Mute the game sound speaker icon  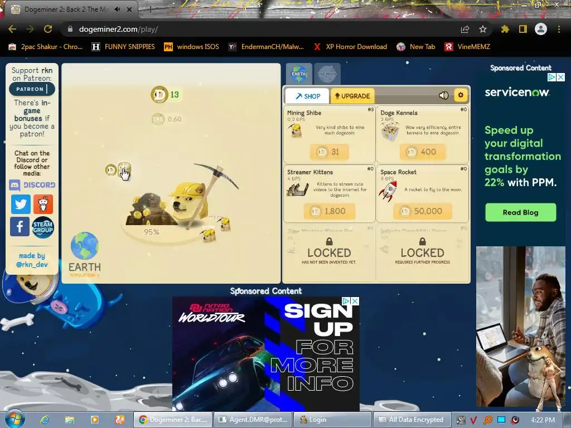pos(443,95)
